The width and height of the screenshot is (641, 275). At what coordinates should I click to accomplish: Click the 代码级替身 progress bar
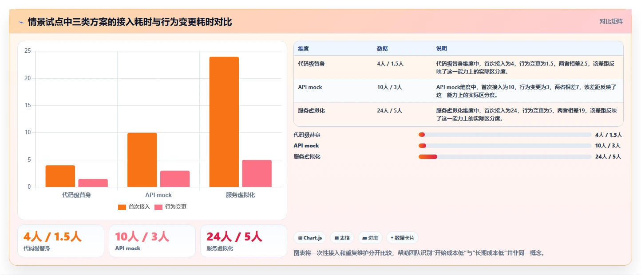coord(505,135)
